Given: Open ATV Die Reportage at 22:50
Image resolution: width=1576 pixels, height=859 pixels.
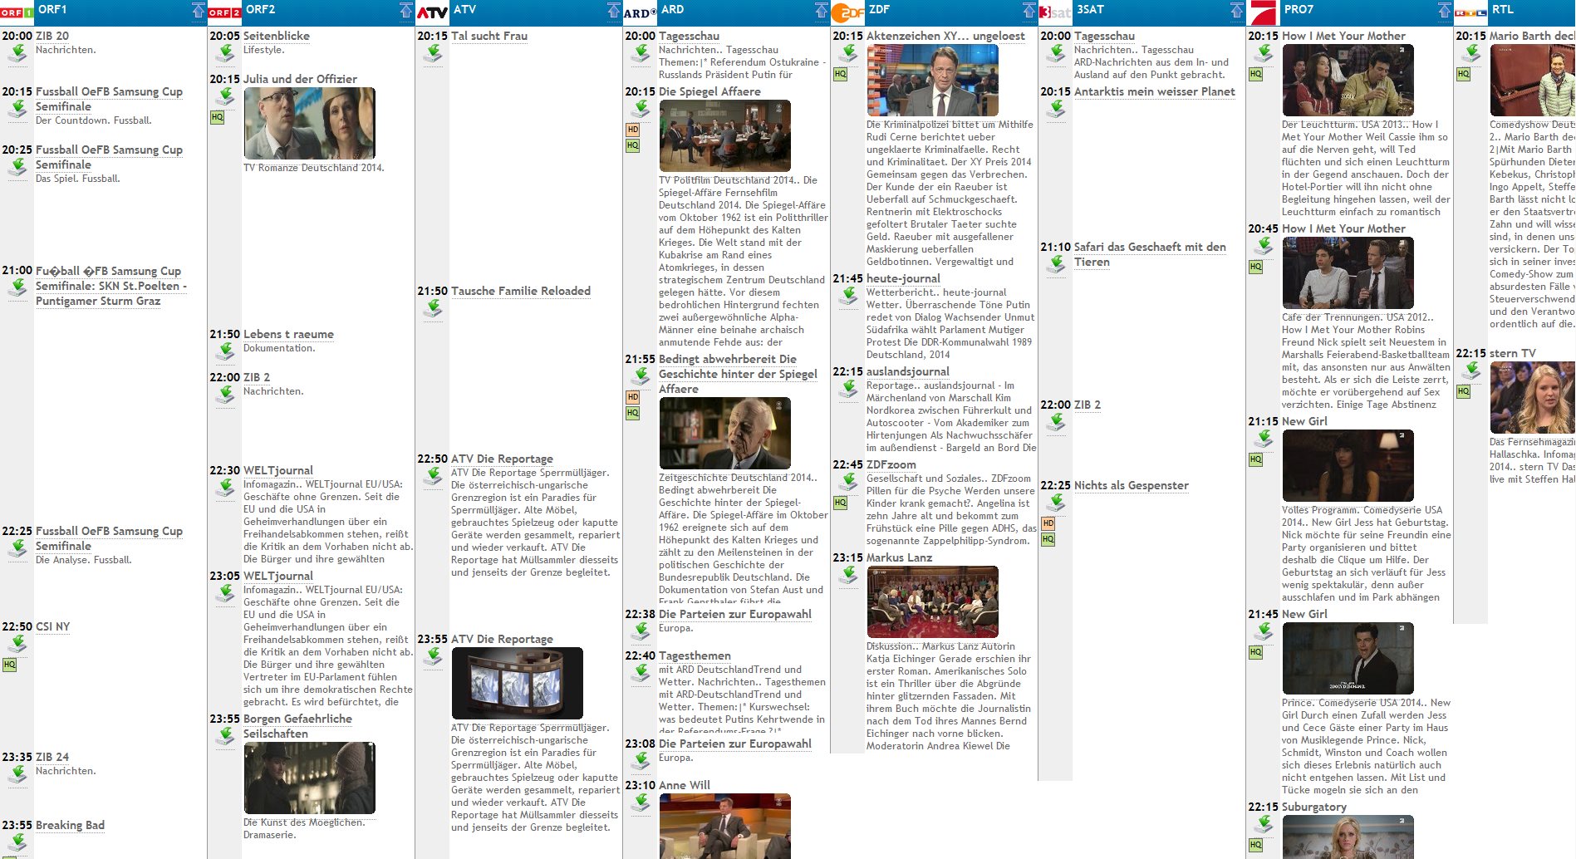Looking at the screenshot, I should (502, 459).
